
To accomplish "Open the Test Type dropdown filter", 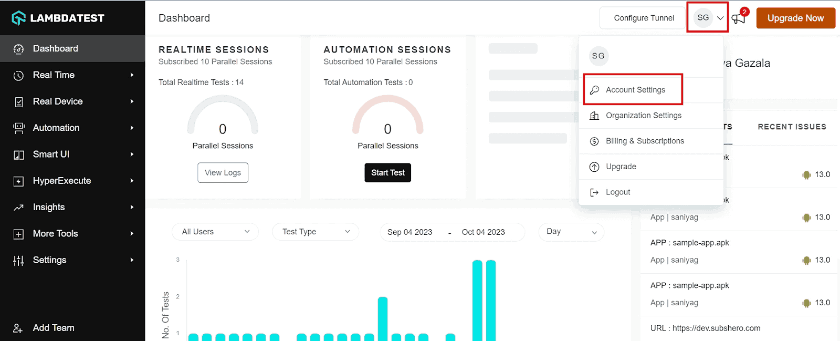I will click(x=316, y=232).
